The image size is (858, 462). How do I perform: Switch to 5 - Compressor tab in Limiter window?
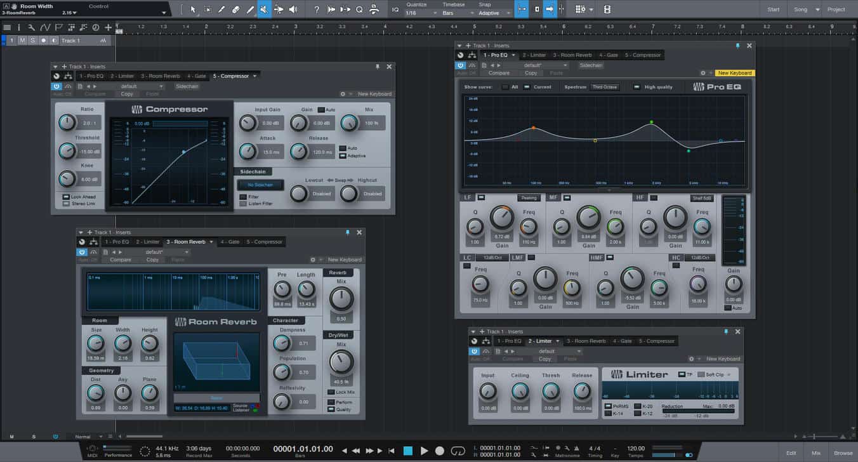click(657, 341)
